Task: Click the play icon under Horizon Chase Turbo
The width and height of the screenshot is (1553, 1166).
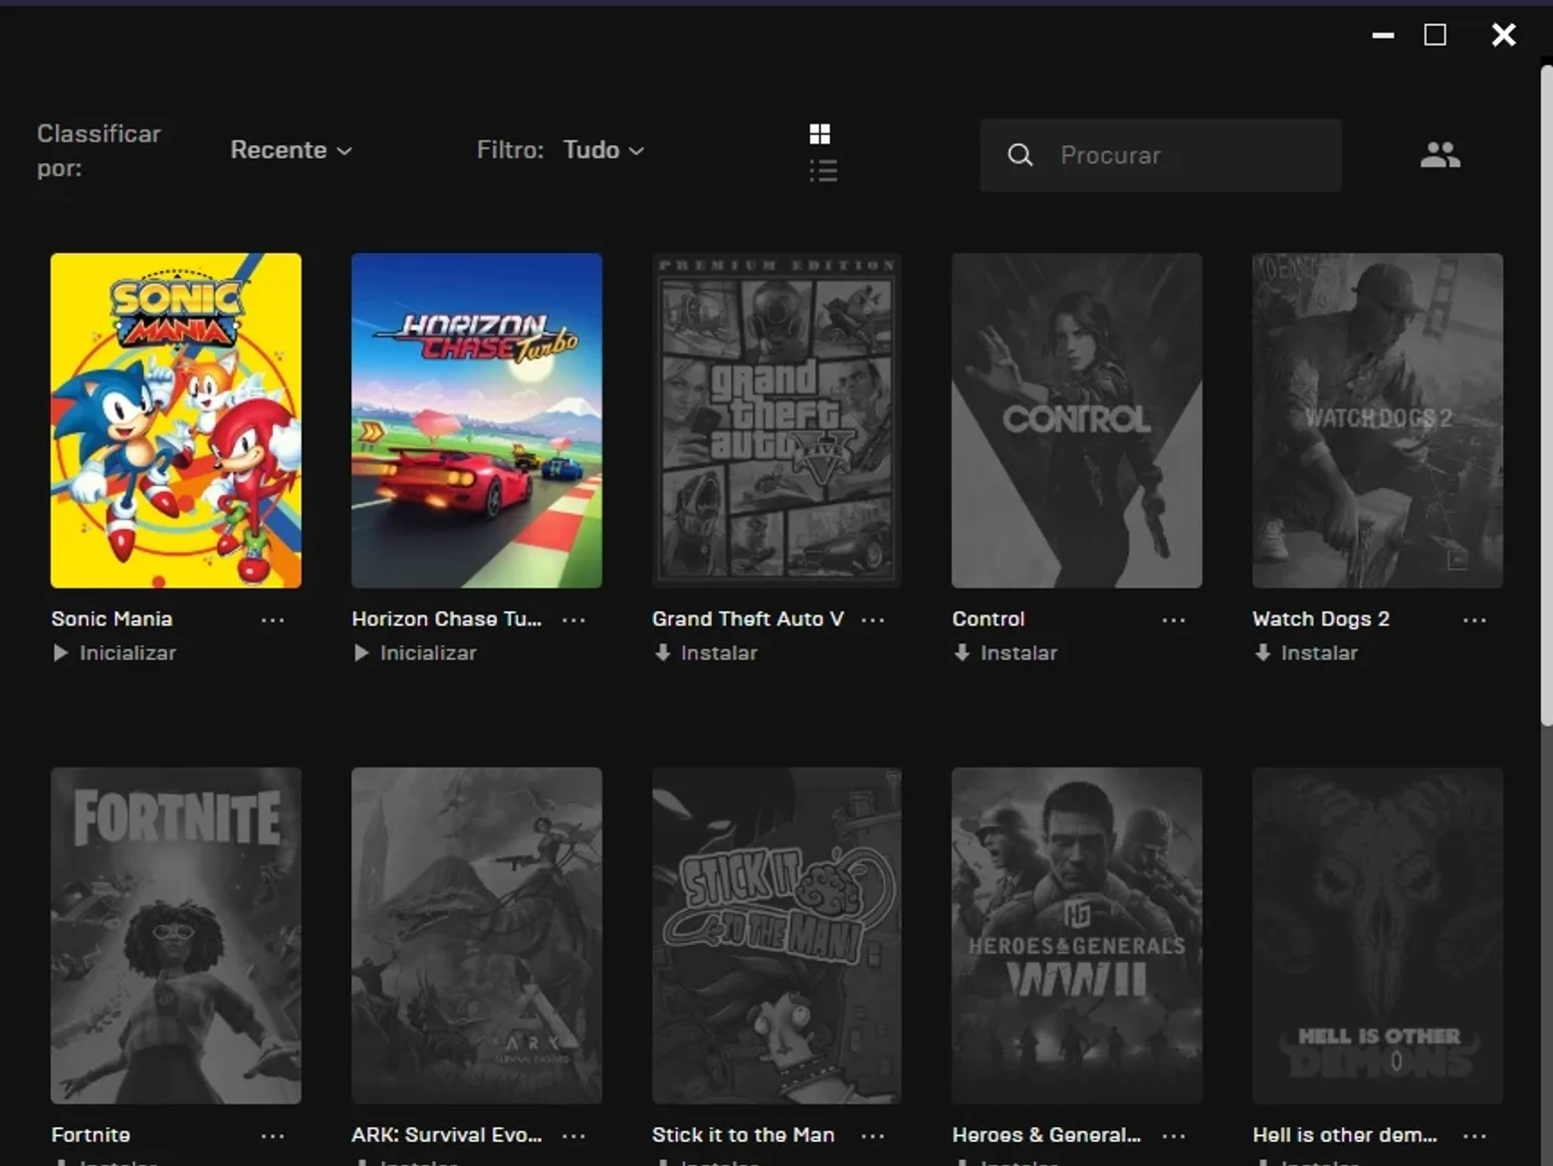Action: [361, 653]
